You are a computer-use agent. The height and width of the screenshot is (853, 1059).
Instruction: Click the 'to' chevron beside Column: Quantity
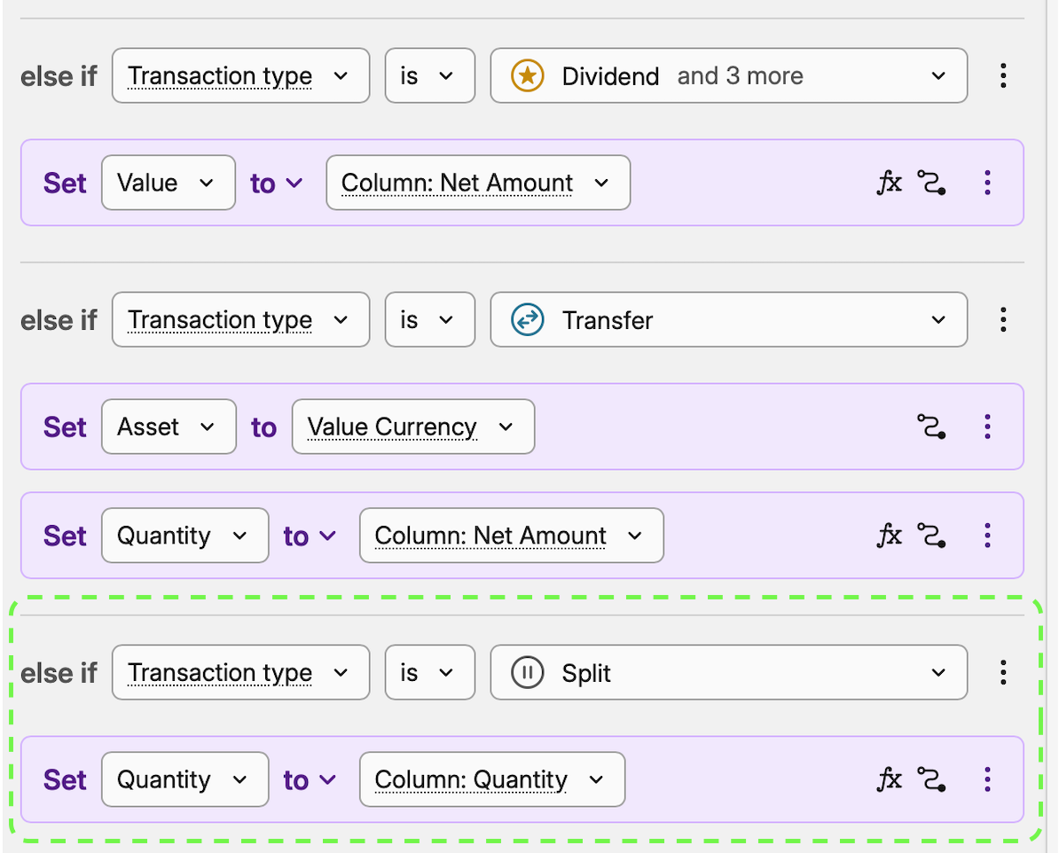[x=327, y=779]
